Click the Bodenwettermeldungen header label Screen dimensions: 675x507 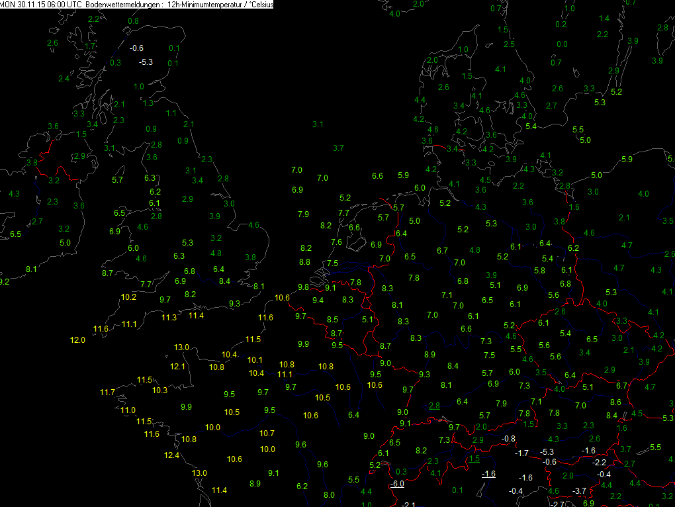(122, 4)
